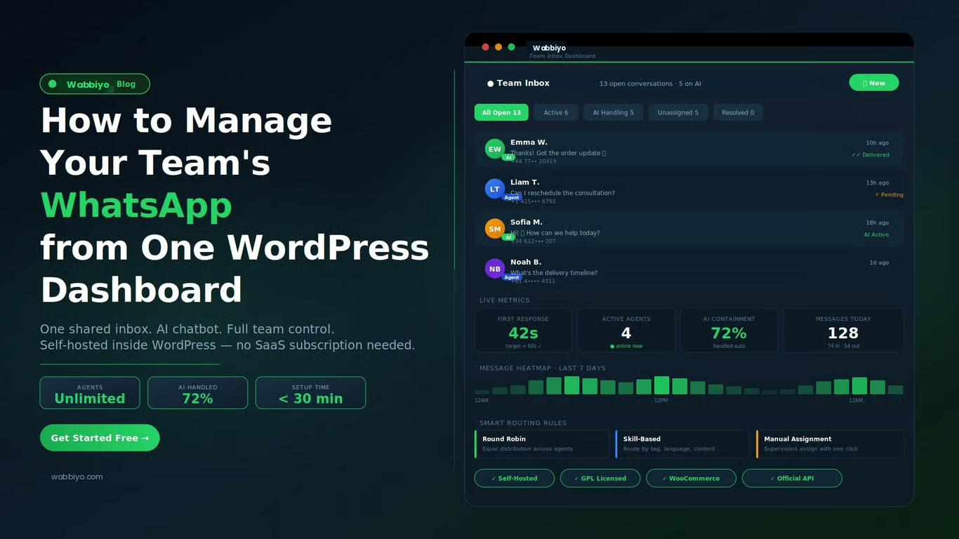
Task: Click the Setup Time < 30 min box
Action: click(310, 393)
